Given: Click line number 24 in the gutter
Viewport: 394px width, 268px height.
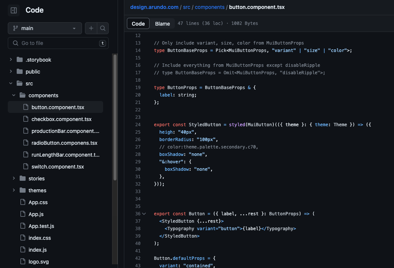Looking at the screenshot, I should coord(138,125).
